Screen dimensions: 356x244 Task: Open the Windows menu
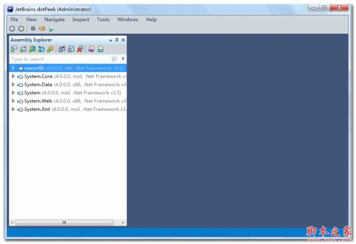(x=128, y=20)
